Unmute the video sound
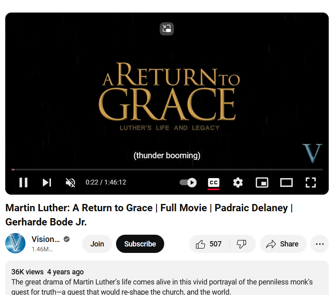Viewport: 334px width, 295px height. pos(70,183)
